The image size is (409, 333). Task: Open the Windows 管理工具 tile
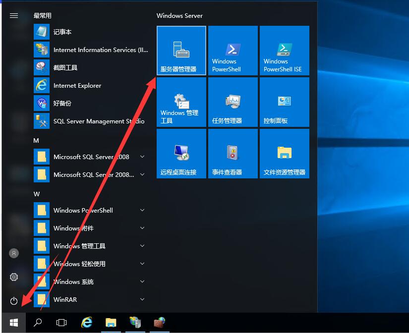tap(181, 102)
